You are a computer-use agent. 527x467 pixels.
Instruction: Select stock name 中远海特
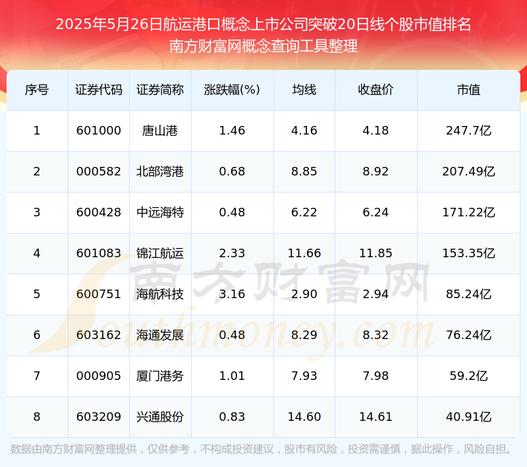pos(160,212)
